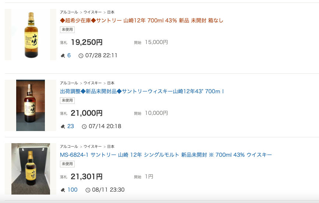Click the end time 07/14 20:18

[x=105, y=126]
